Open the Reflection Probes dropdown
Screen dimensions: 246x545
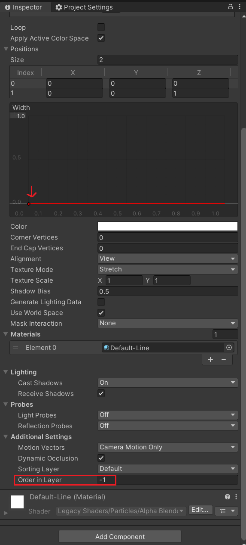pyautogui.click(x=168, y=426)
